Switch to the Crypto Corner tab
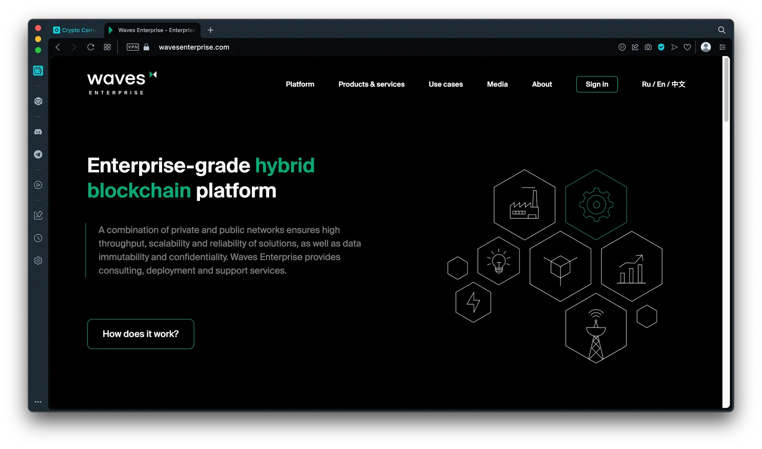This screenshot has width=762, height=449. 74,30
